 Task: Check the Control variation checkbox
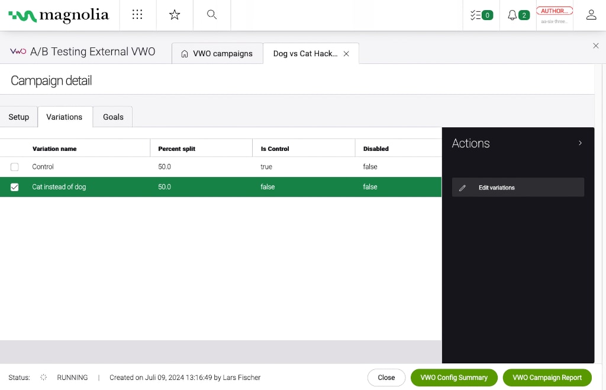15,167
